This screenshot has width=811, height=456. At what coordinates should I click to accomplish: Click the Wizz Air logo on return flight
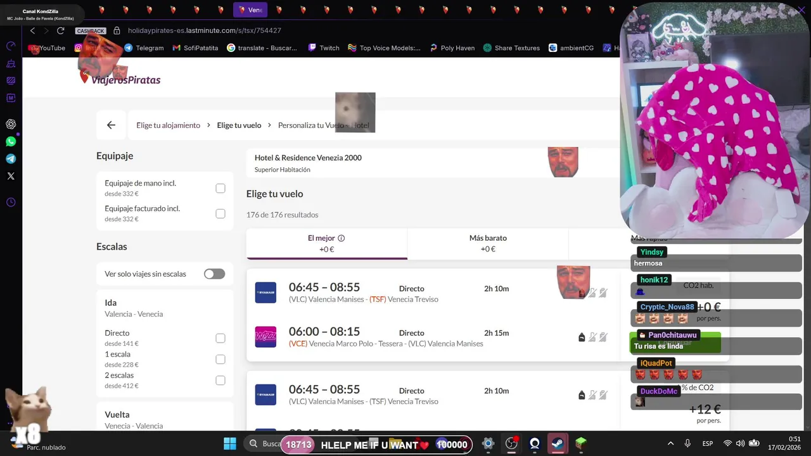tap(265, 337)
